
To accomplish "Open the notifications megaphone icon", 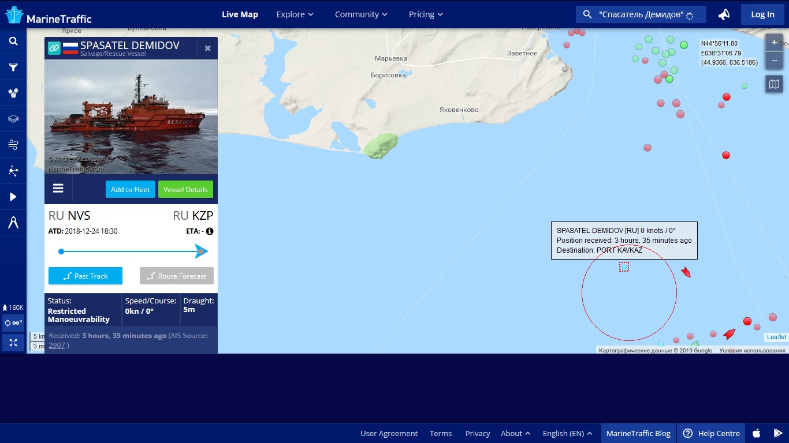I will pos(724,14).
